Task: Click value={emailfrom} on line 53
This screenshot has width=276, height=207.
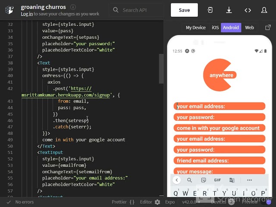Action: pyautogui.click(x=64, y=165)
